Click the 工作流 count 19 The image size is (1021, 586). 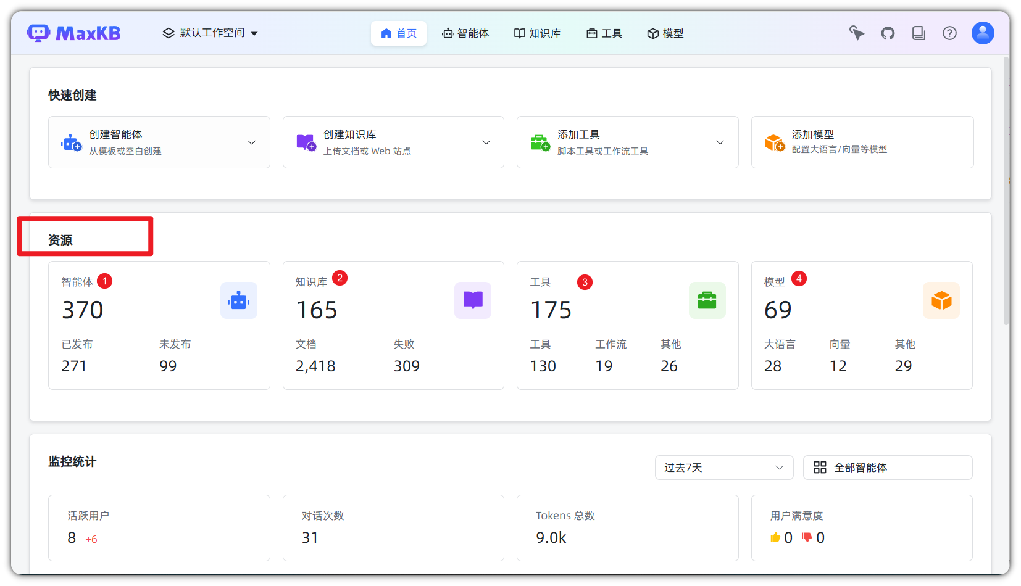604,366
